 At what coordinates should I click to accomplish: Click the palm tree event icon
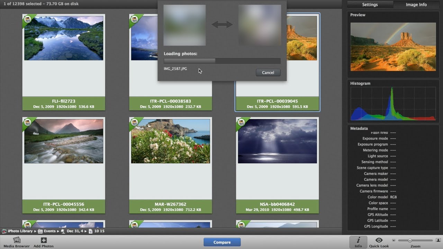[63, 231]
